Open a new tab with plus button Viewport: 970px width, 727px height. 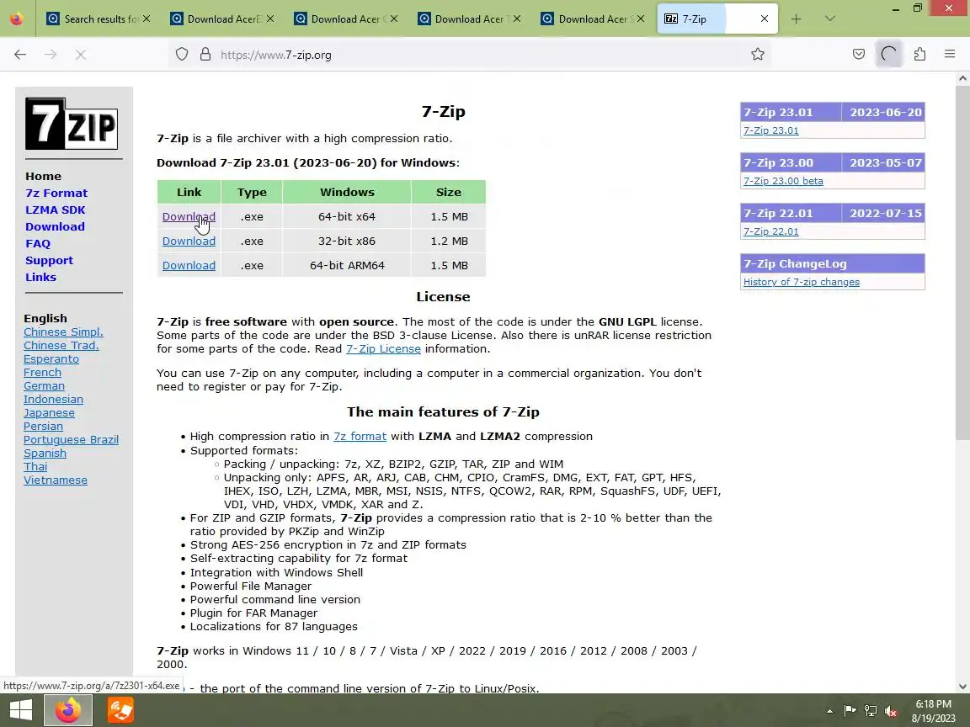[797, 19]
